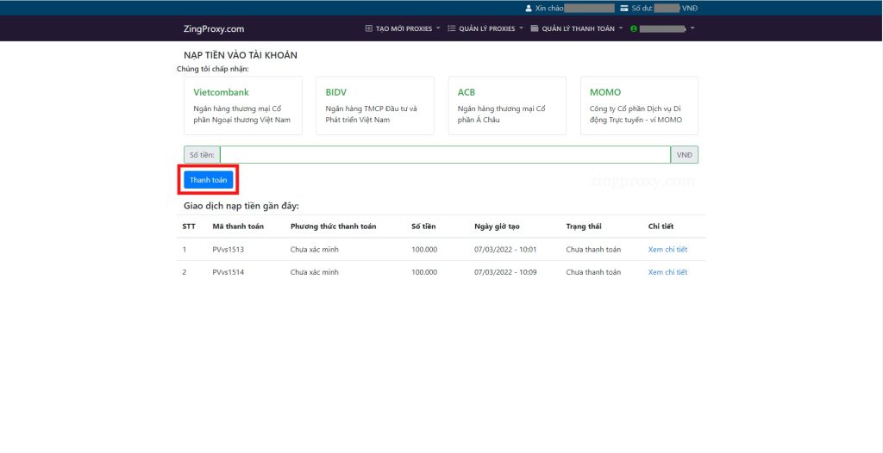Image resolution: width=883 pixels, height=453 pixels.
Task: Open Xem chi tiết for PVvs1514
Action: point(668,272)
